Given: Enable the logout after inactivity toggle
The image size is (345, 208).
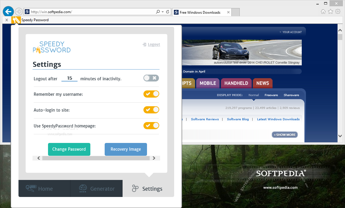Looking at the screenshot, I should coord(151,78).
